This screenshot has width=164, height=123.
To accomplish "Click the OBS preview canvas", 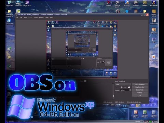I will tap(82, 49).
